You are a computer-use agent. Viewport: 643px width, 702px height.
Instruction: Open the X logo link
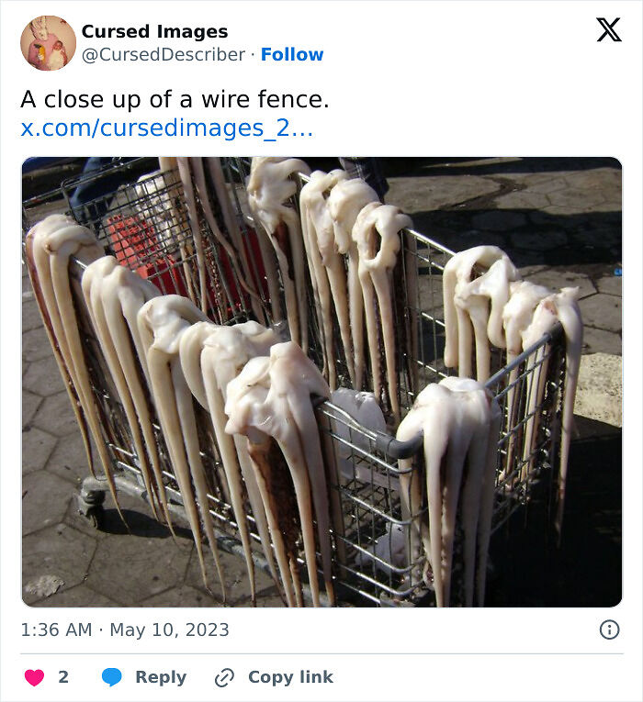pos(609,30)
